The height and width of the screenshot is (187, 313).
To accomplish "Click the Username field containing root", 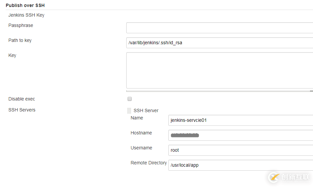I will coord(241,150).
